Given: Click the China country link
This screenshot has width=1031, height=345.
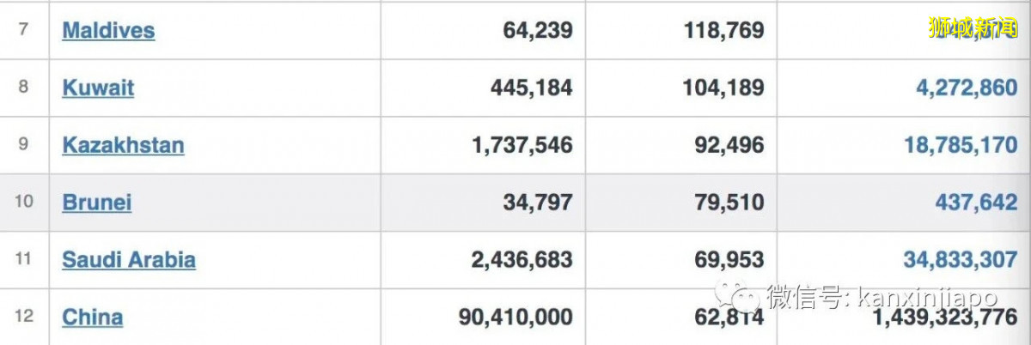Looking at the screenshot, I should [92, 318].
